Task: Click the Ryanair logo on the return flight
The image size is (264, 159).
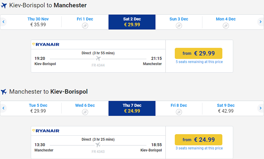Action: [46, 131]
